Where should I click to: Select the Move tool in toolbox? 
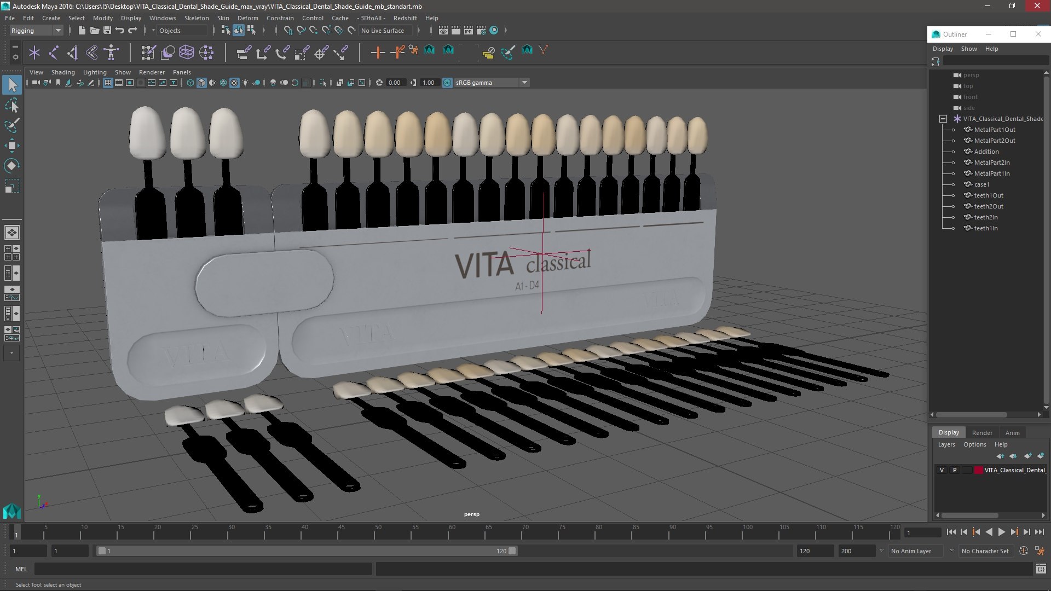(x=11, y=145)
